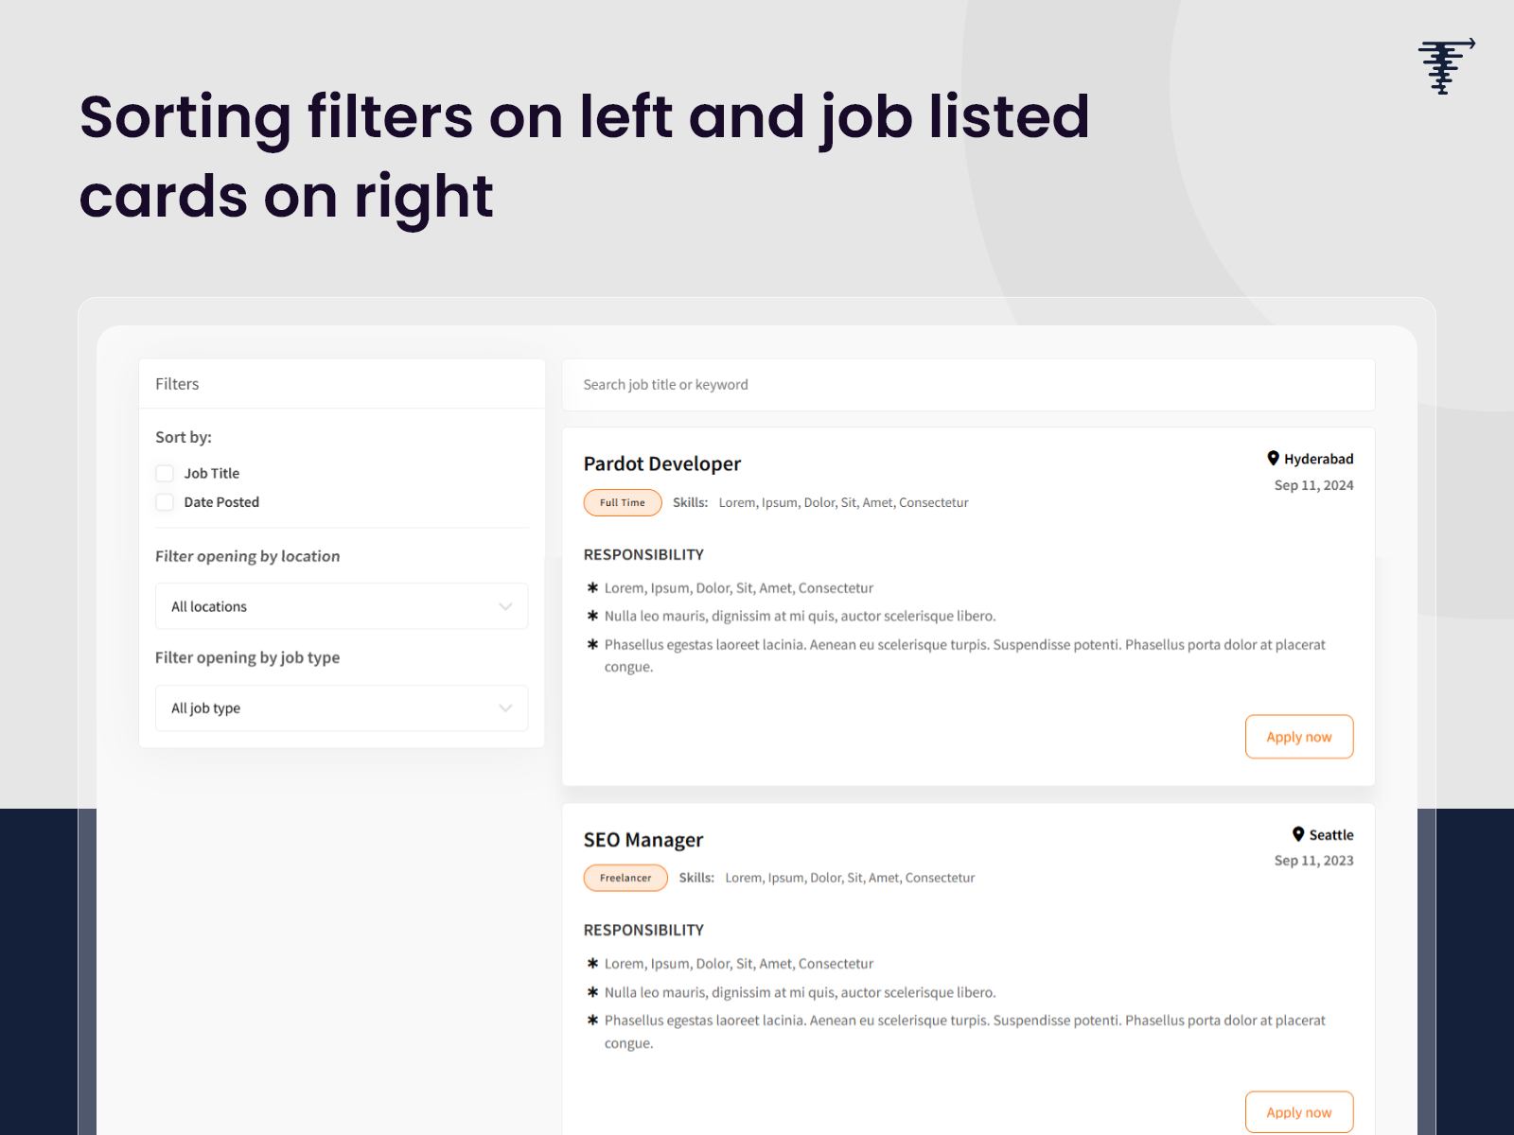Click the Sep 11, 2024 posting date
1514x1135 pixels.
click(x=1313, y=485)
